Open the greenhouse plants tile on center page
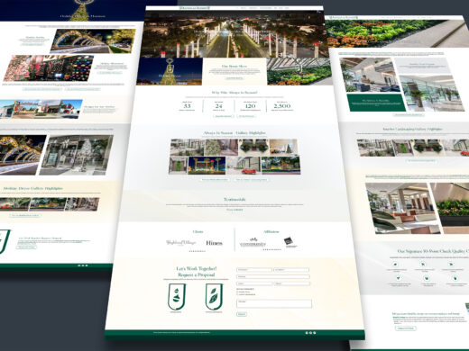 (299, 71)
